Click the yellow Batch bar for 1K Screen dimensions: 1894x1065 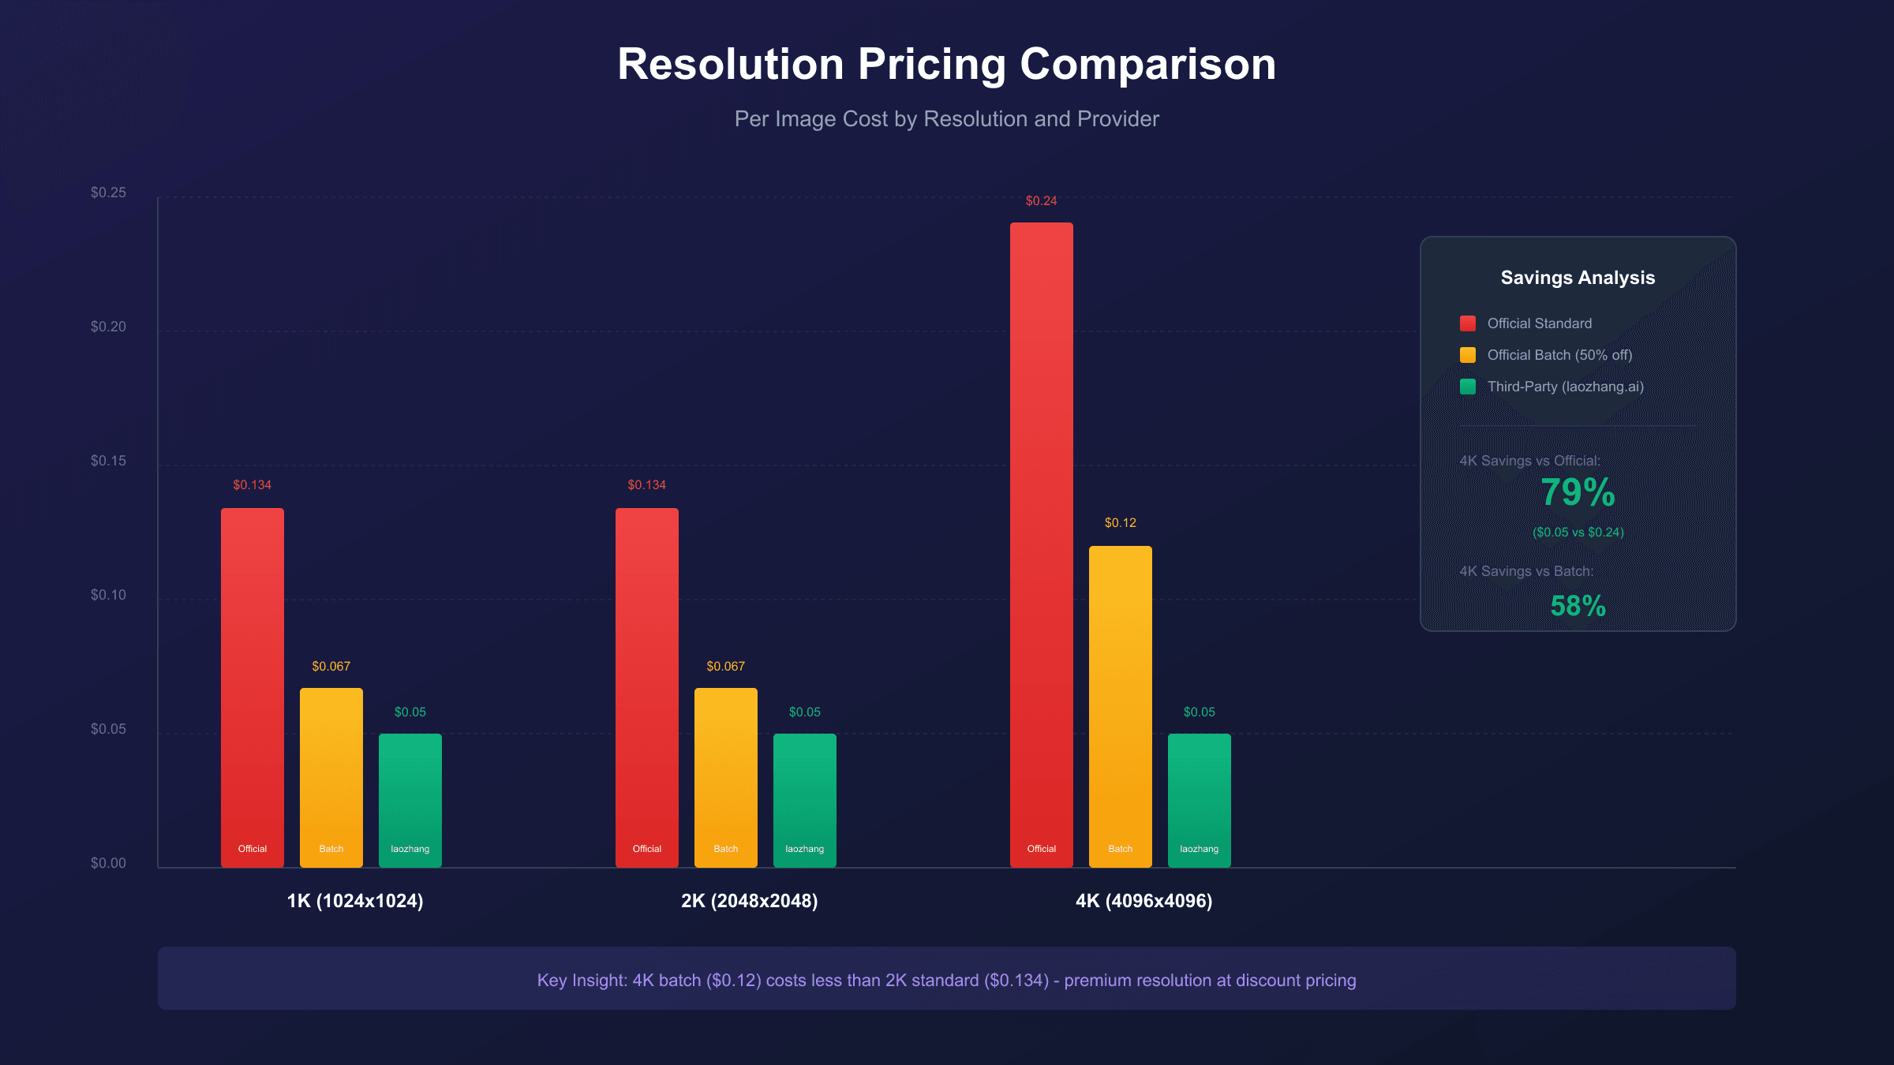point(331,777)
